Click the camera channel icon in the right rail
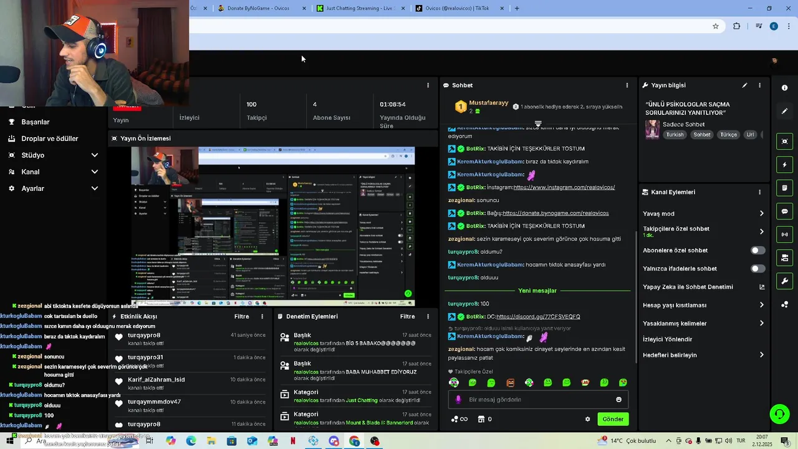 coord(784,258)
